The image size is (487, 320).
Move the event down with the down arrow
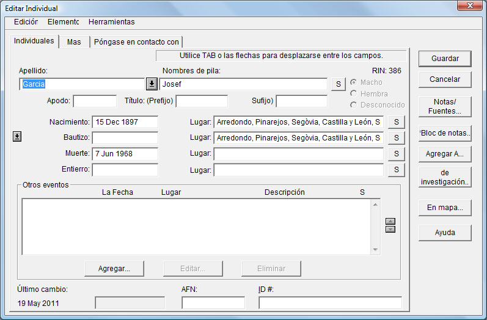(390, 229)
